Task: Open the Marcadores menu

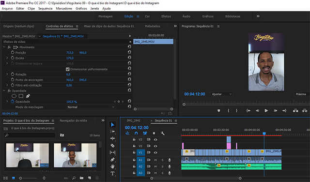Action: point(64,9)
